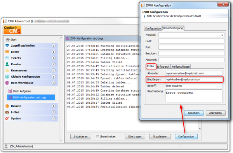Click the E-Mail envelope icon
Viewport: 233px width, 153px height.
[7, 112]
